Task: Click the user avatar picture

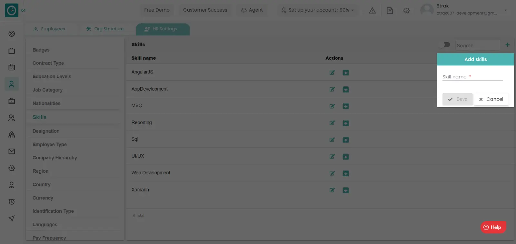Action: (427, 10)
